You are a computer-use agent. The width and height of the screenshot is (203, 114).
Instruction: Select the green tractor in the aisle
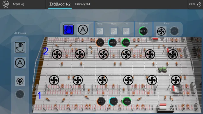click(162, 70)
